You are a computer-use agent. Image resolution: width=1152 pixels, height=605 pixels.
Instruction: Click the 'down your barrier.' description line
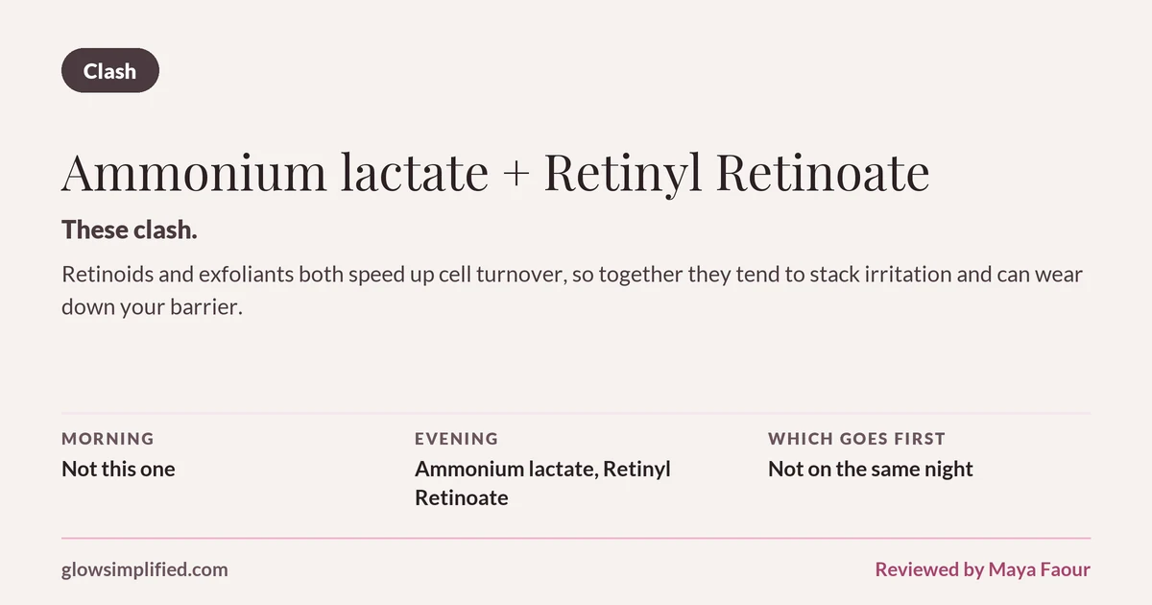coord(149,307)
